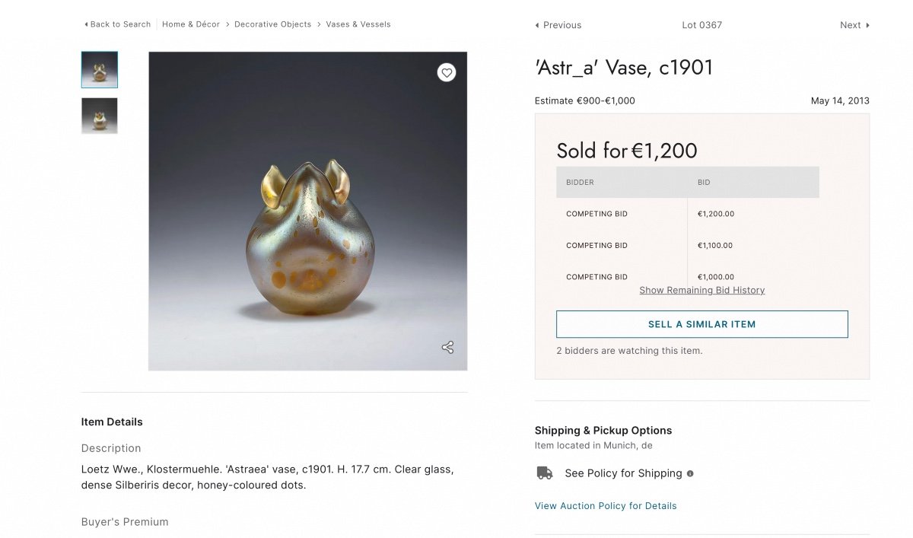The height and width of the screenshot is (538, 913).
Task: Select the second vase thumbnail
Action: pos(99,116)
